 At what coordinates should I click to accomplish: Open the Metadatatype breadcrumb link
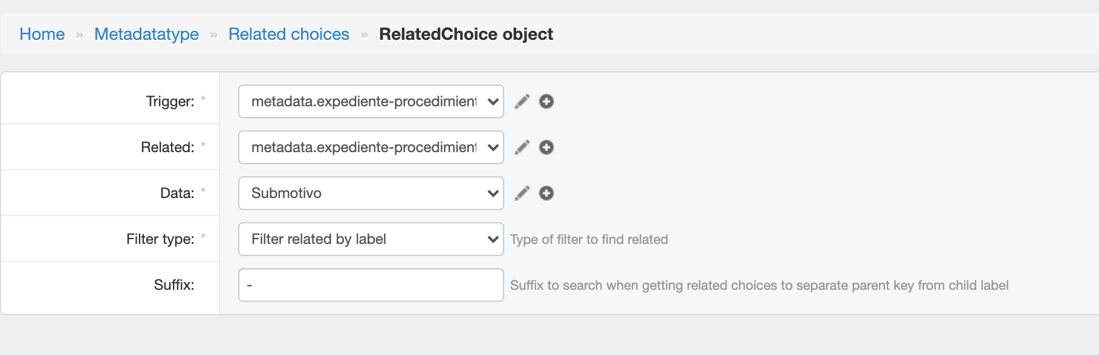146,34
